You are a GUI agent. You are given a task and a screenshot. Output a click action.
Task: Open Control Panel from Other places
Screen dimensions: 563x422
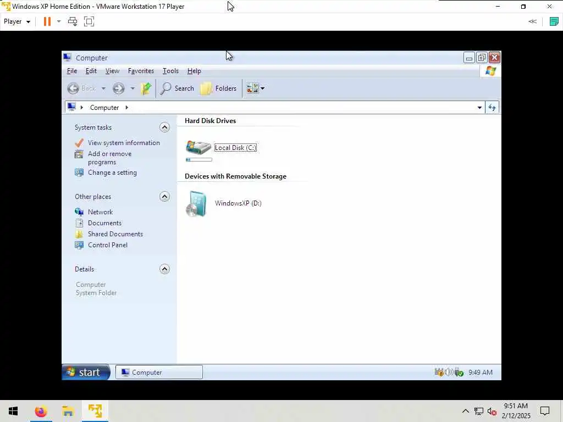108,245
